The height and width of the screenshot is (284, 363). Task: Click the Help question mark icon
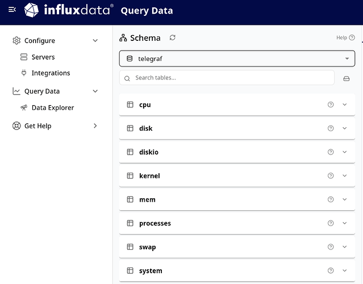pyautogui.click(x=352, y=38)
